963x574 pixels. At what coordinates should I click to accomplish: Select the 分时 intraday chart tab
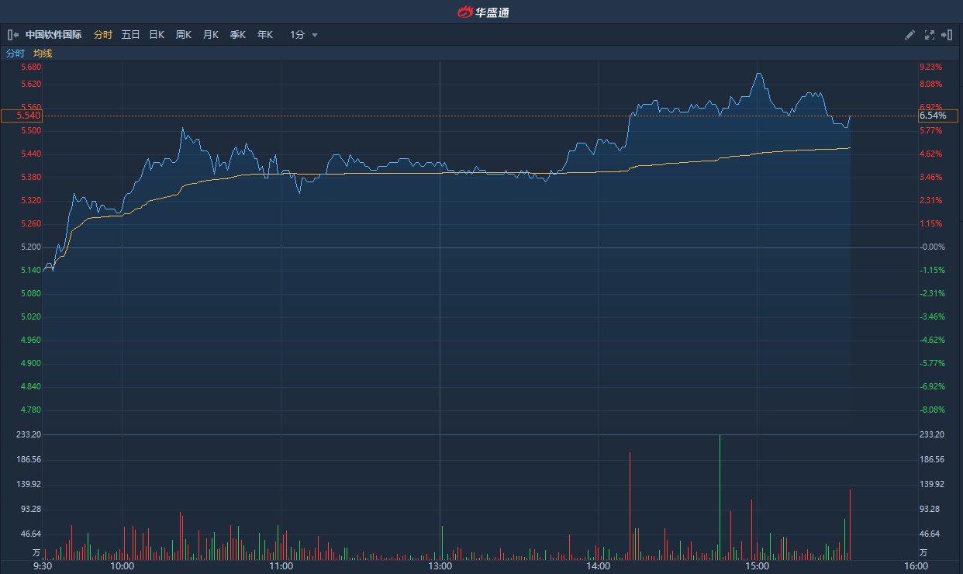tap(102, 35)
